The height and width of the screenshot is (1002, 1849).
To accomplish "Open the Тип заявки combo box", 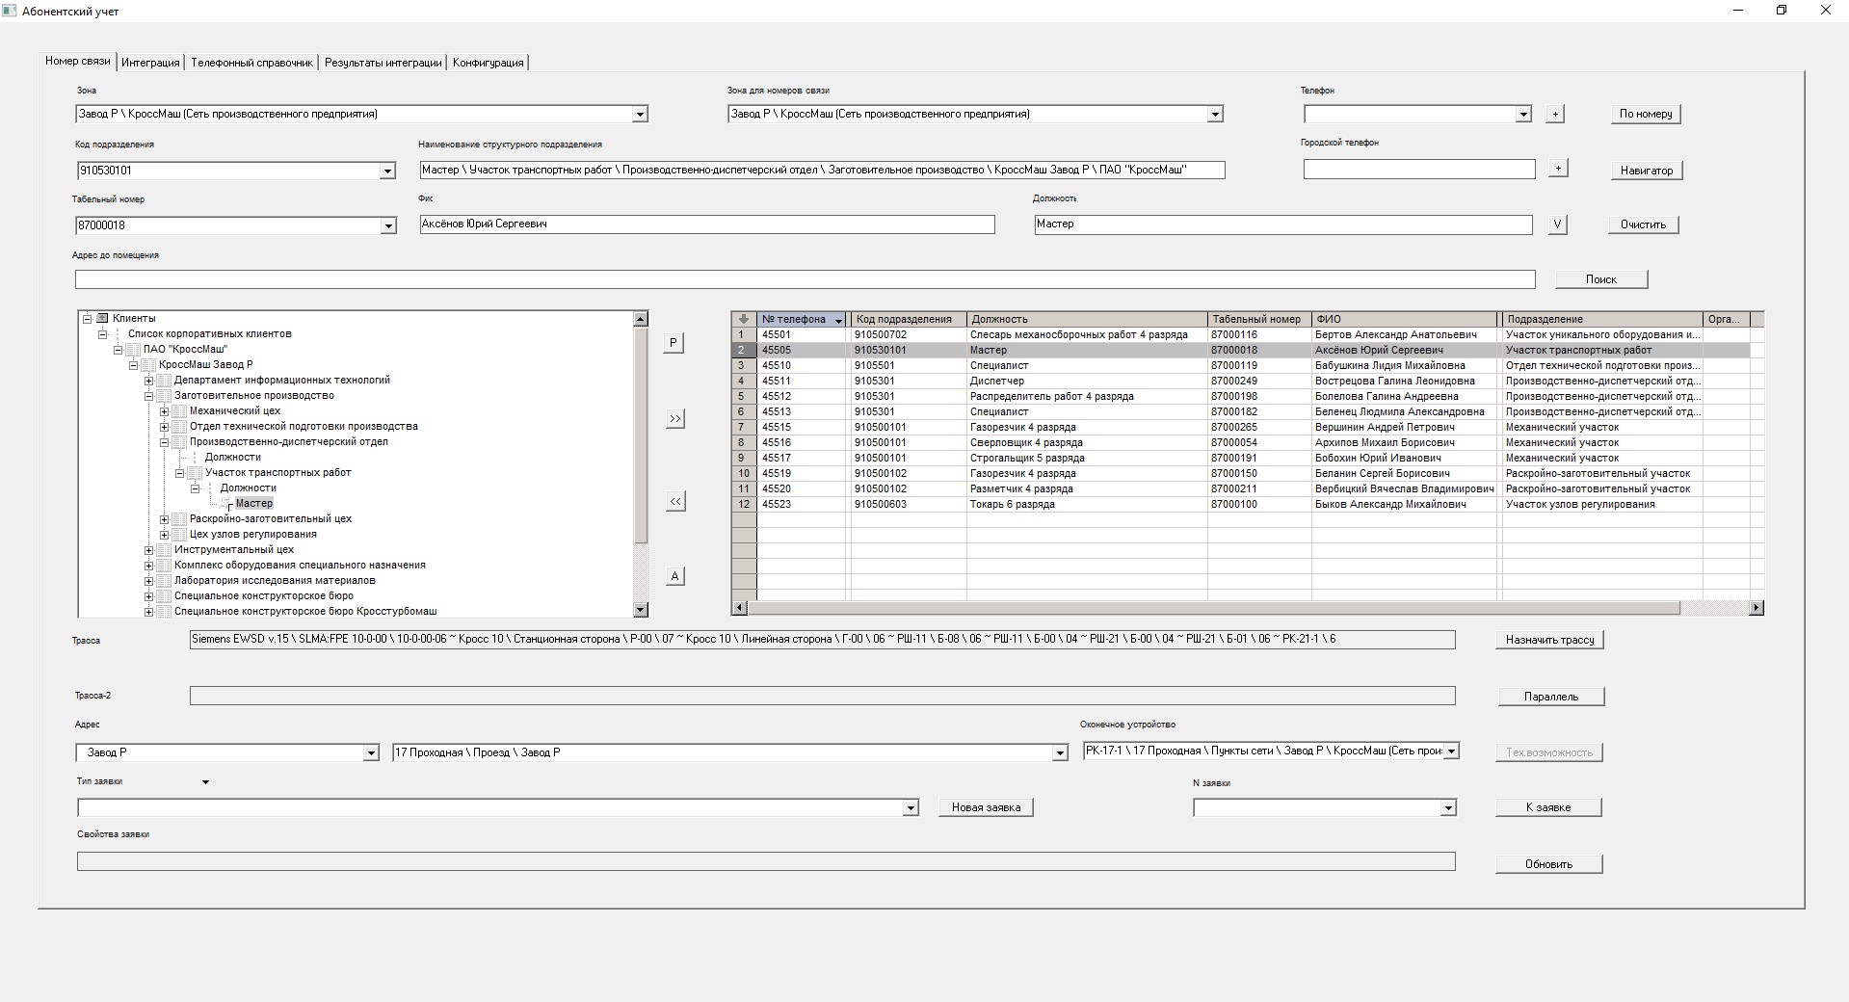I will 911,808.
